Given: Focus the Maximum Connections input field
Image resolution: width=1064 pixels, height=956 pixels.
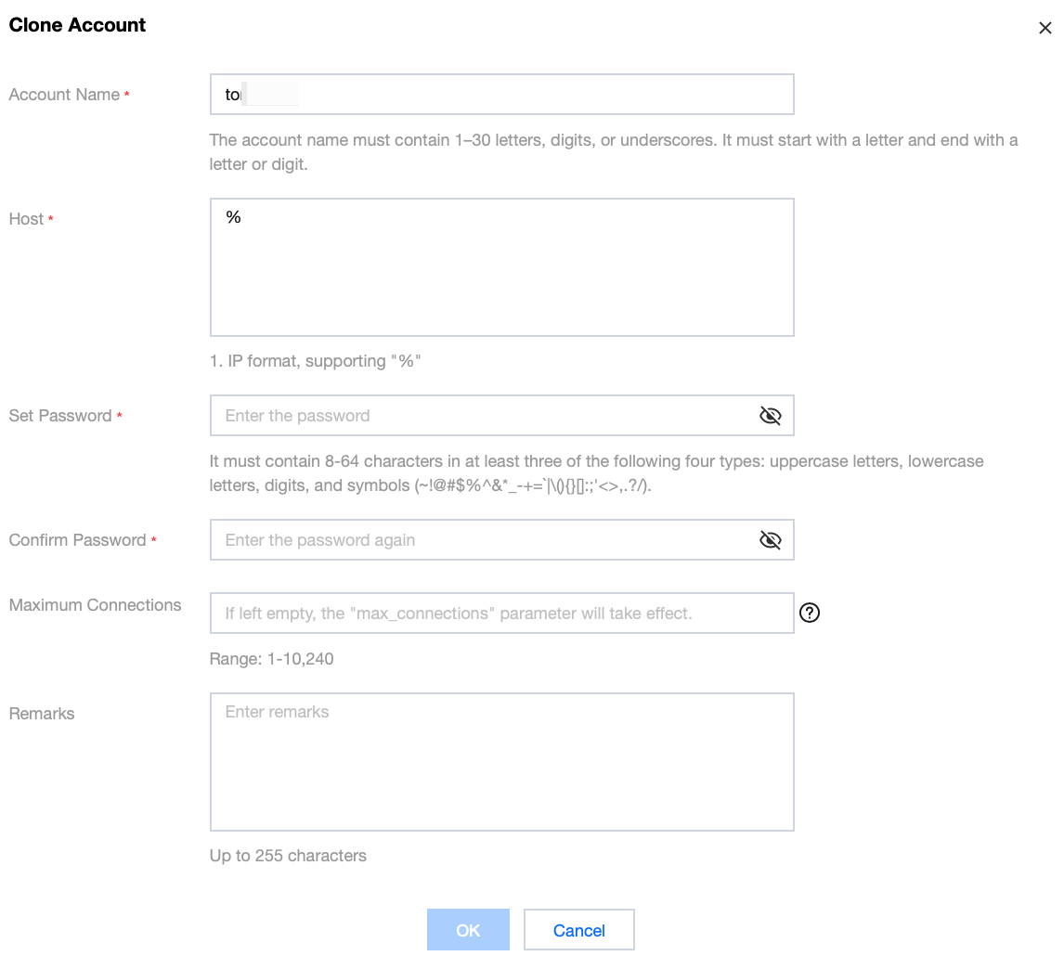Looking at the screenshot, I should [501, 614].
